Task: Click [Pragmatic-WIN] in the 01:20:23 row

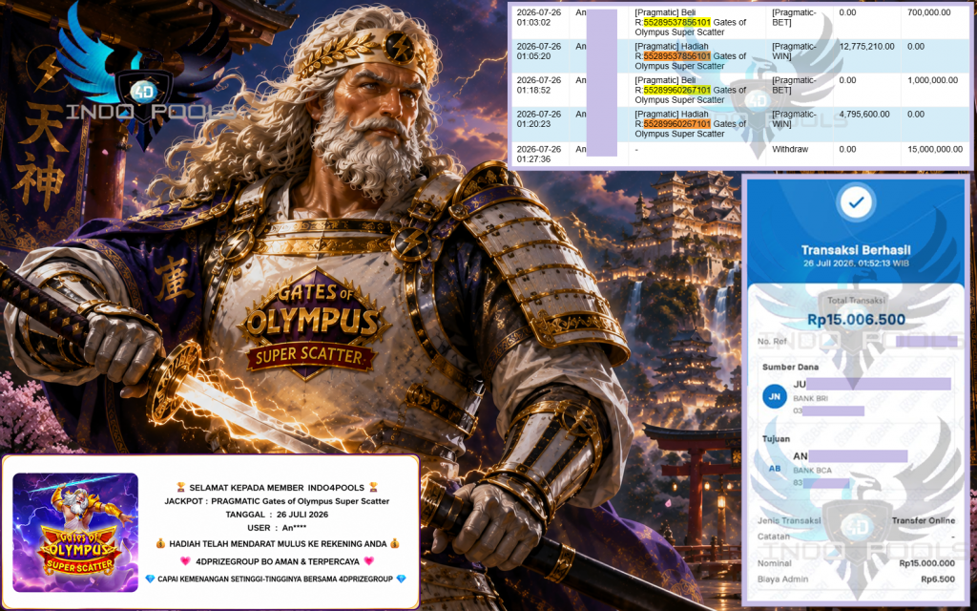Action: point(794,119)
